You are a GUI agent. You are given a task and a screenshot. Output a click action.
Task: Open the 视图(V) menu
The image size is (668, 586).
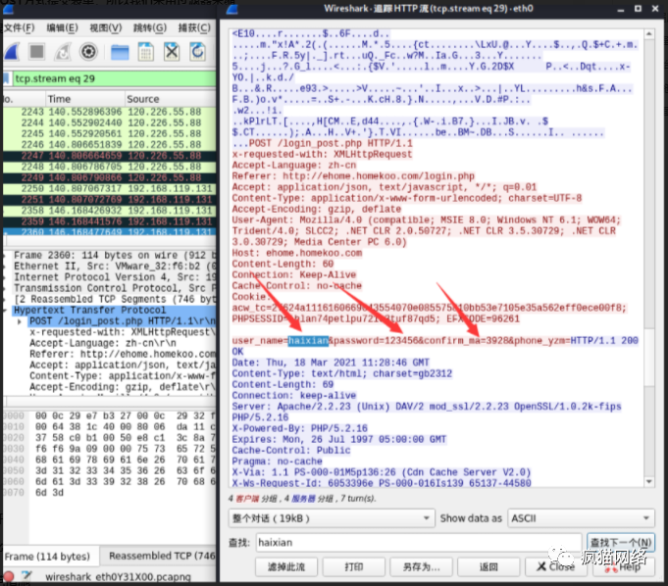(106, 28)
